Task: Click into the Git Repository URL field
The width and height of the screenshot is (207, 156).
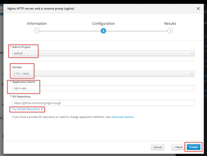Action: tap(103, 103)
